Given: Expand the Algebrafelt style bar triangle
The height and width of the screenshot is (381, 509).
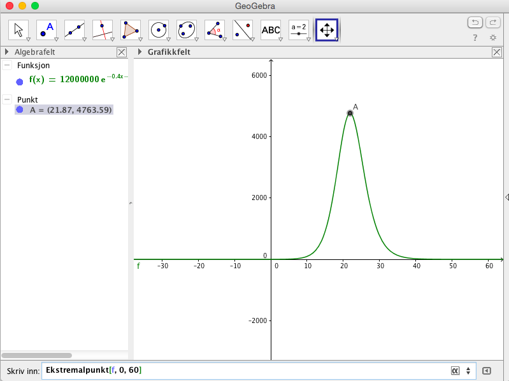Looking at the screenshot, I should pyautogui.click(x=6, y=52).
